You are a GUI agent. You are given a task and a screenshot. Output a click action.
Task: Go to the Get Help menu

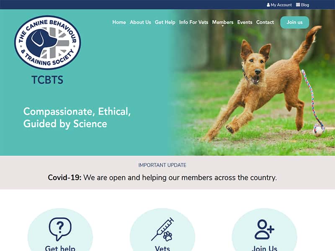click(x=165, y=22)
